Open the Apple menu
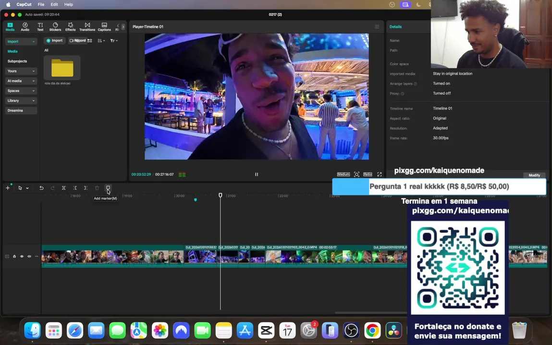Image resolution: width=552 pixels, height=345 pixels. pos(8,5)
